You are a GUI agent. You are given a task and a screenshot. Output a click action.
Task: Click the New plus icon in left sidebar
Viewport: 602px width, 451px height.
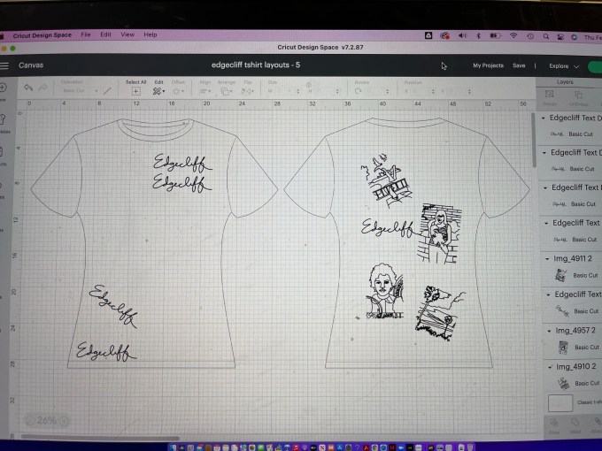(x=4, y=88)
